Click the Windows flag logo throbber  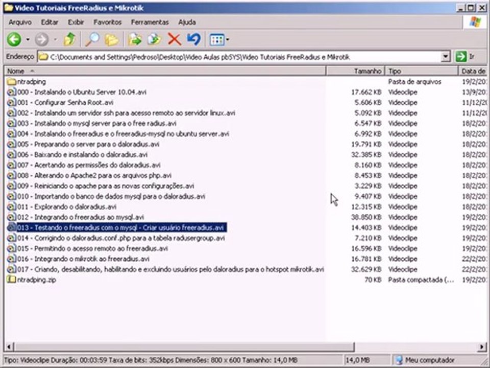[x=475, y=22]
